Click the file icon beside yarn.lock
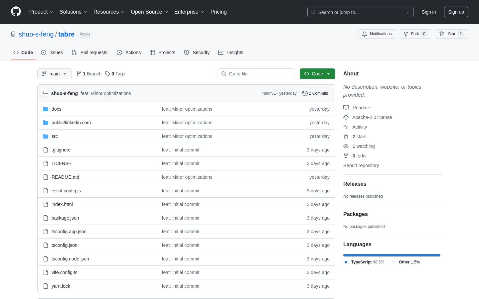The width and height of the screenshot is (479, 299). 46,286
